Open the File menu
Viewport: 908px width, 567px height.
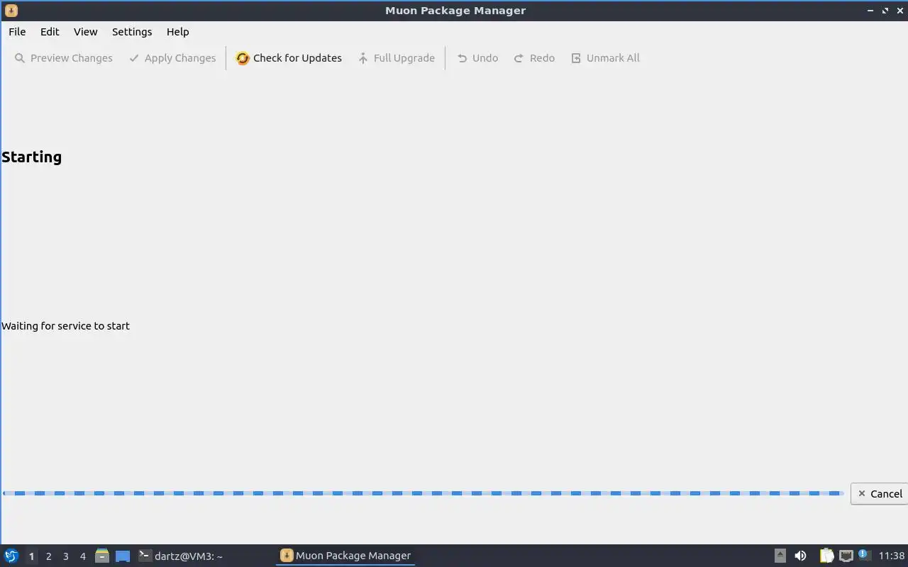[x=17, y=32]
